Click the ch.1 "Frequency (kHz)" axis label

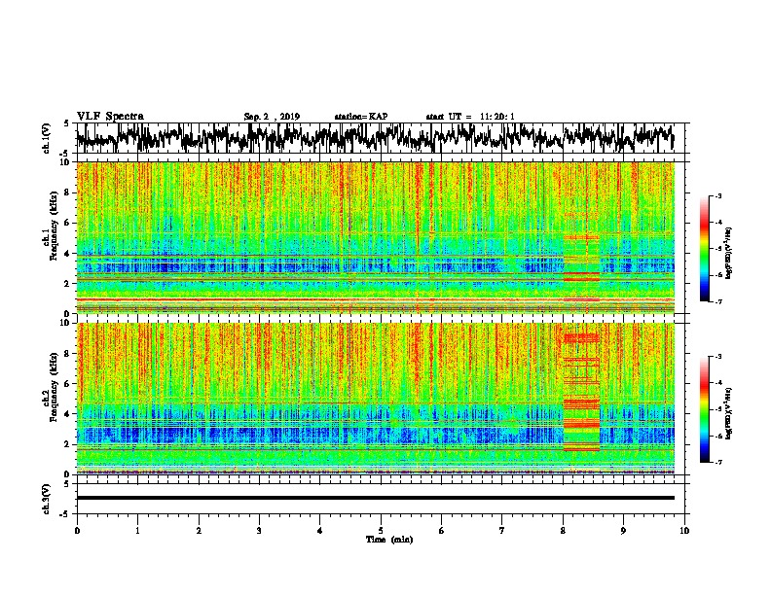(54, 227)
